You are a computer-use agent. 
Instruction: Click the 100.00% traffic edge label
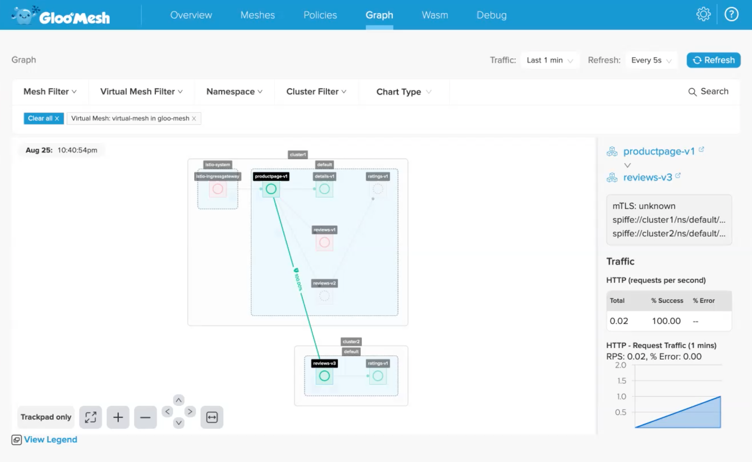(x=298, y=280)
